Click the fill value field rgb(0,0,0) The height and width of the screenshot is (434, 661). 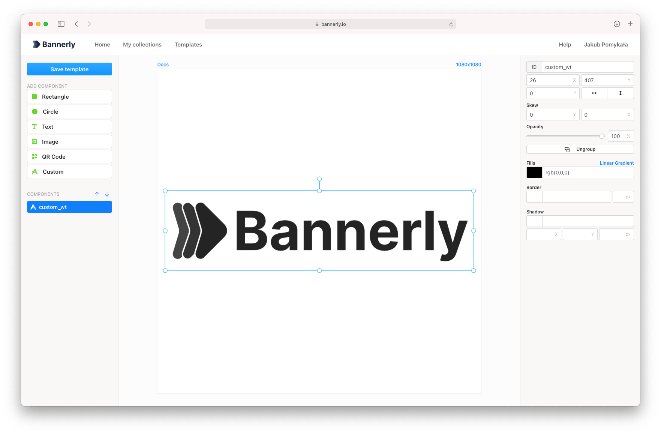pyautogui.click(x=588, y=173)
